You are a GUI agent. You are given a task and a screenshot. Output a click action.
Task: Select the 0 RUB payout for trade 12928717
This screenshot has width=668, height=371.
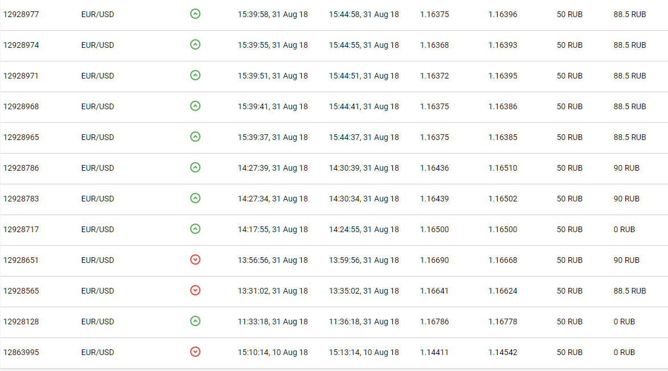(624, 229)
